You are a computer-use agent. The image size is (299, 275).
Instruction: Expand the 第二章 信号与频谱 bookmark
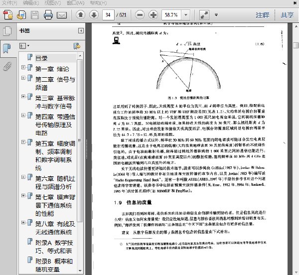(x=23, y=78)
